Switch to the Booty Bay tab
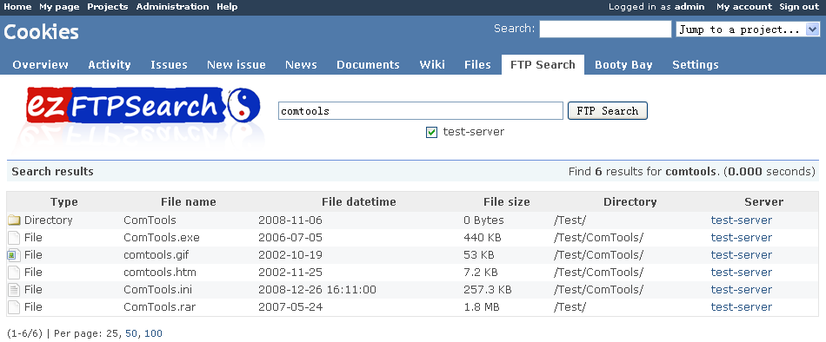The width and height of the screenshot is (826, 342). 623,65
